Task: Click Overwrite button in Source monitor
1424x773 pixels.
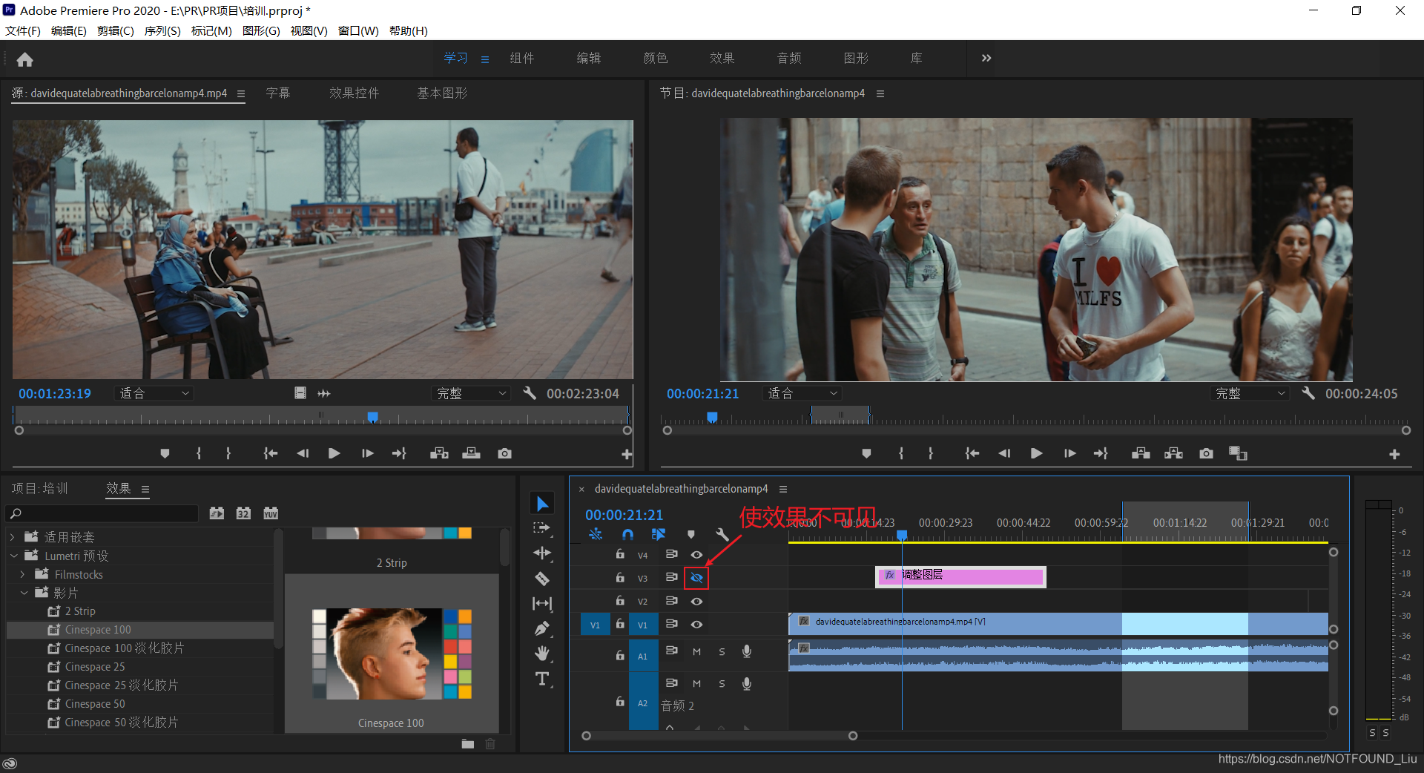Action: coord(471,453)
